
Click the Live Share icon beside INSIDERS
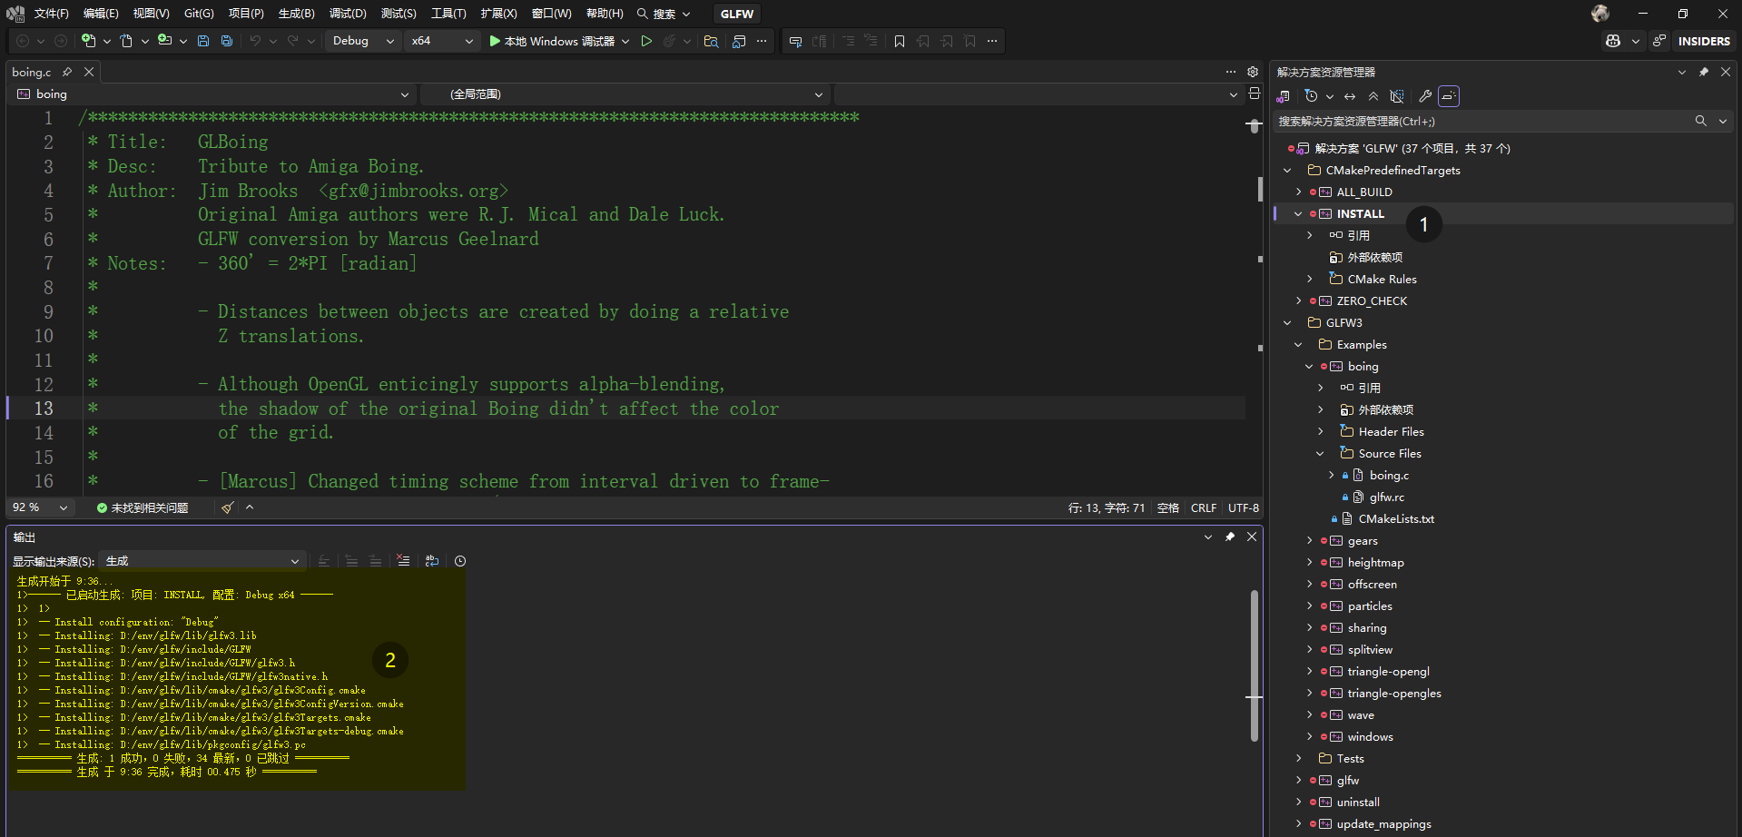pos(1659,41)
